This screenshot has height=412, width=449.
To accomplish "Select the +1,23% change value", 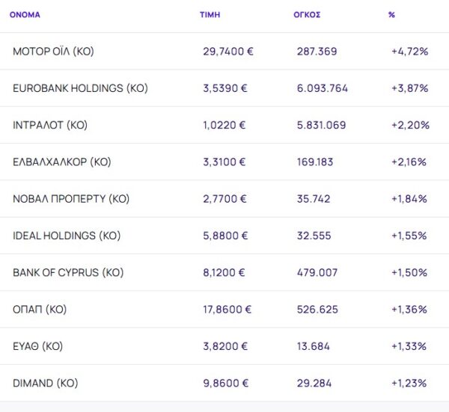I will 409,383.
